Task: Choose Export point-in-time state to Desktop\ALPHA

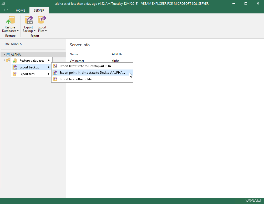Action: click(92, 73)
